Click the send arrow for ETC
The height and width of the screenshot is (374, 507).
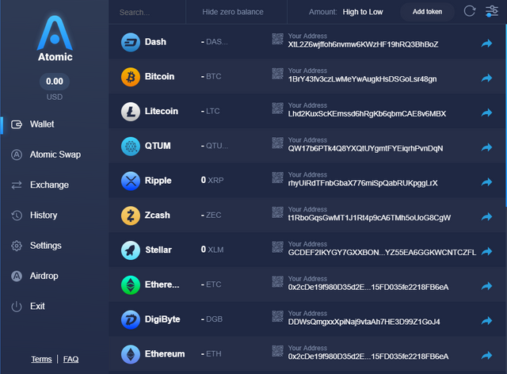(486, 286)
